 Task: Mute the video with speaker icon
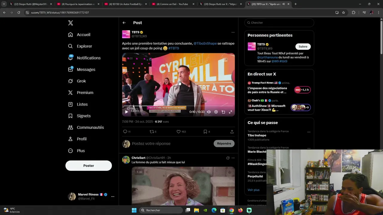[209, 112]
